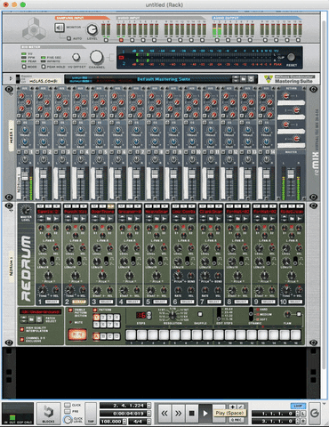This screenshot has width=329, height=427.
Task: Mute Redrum channel 1 with M button
Action: [40, 205]
